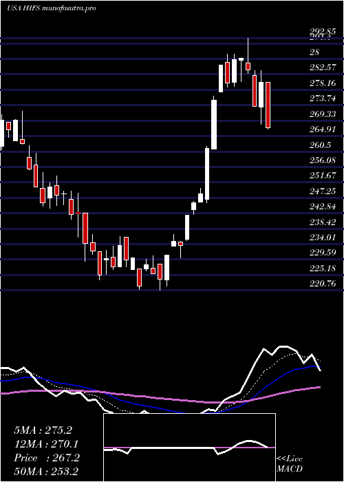Image resolution: width=344 pixels, height=482 pixels.
Task: Click the tall white candle crossing 269.33
Action: pos(214,125)
